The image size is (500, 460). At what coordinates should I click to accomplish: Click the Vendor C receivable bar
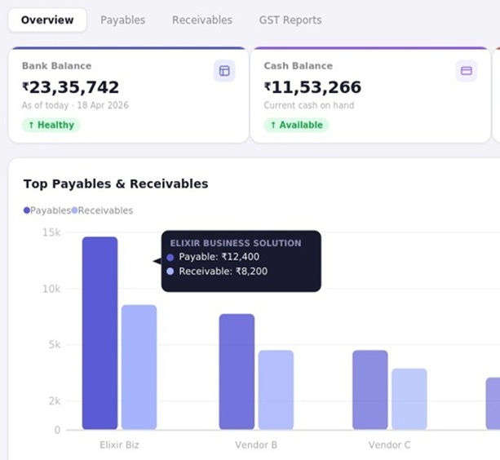pos(409,399)
